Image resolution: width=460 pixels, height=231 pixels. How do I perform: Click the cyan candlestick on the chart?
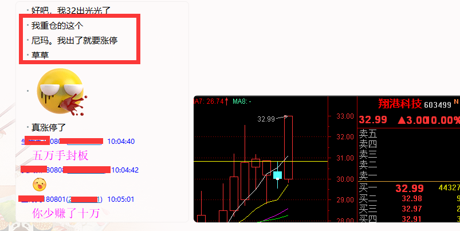[x=277, y=175]
